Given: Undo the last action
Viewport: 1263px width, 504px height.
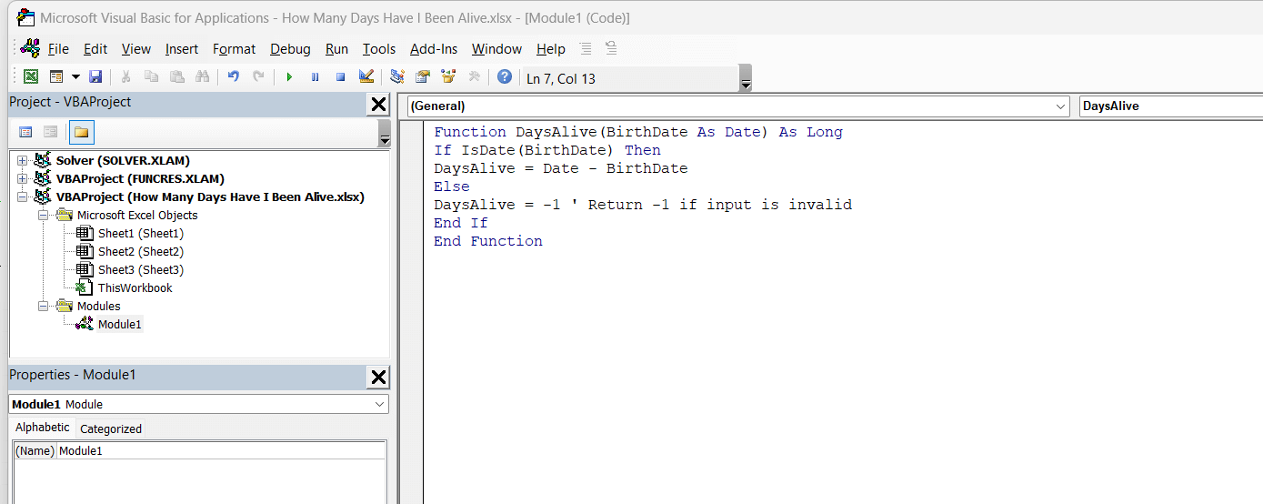Looking at the screenshot, I should (234, 77).
